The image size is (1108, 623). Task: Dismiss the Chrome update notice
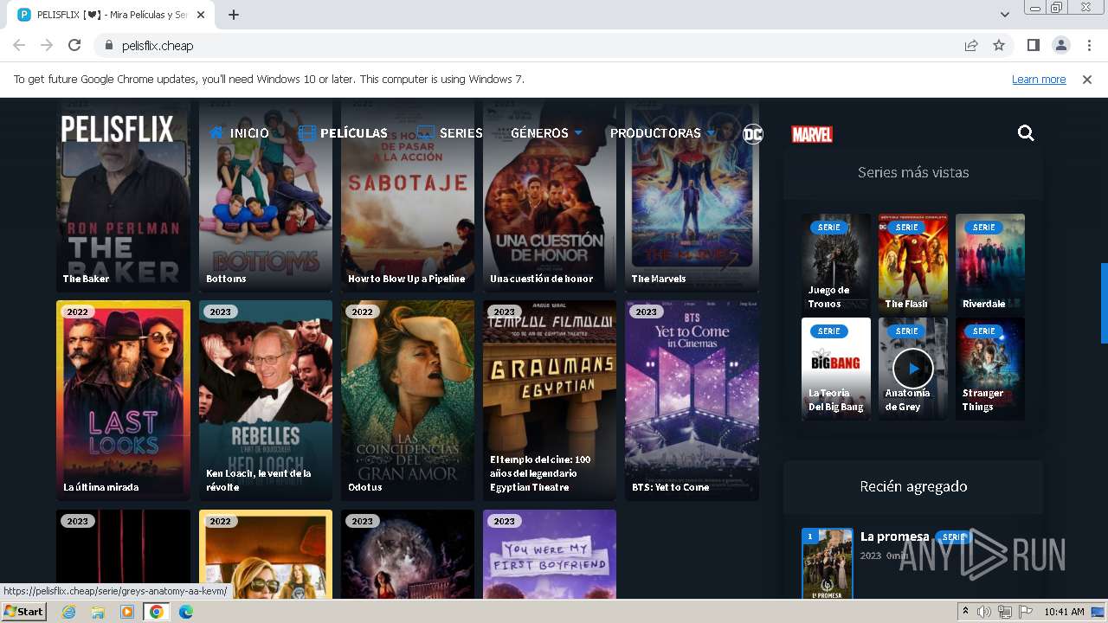pos(1087,79)
